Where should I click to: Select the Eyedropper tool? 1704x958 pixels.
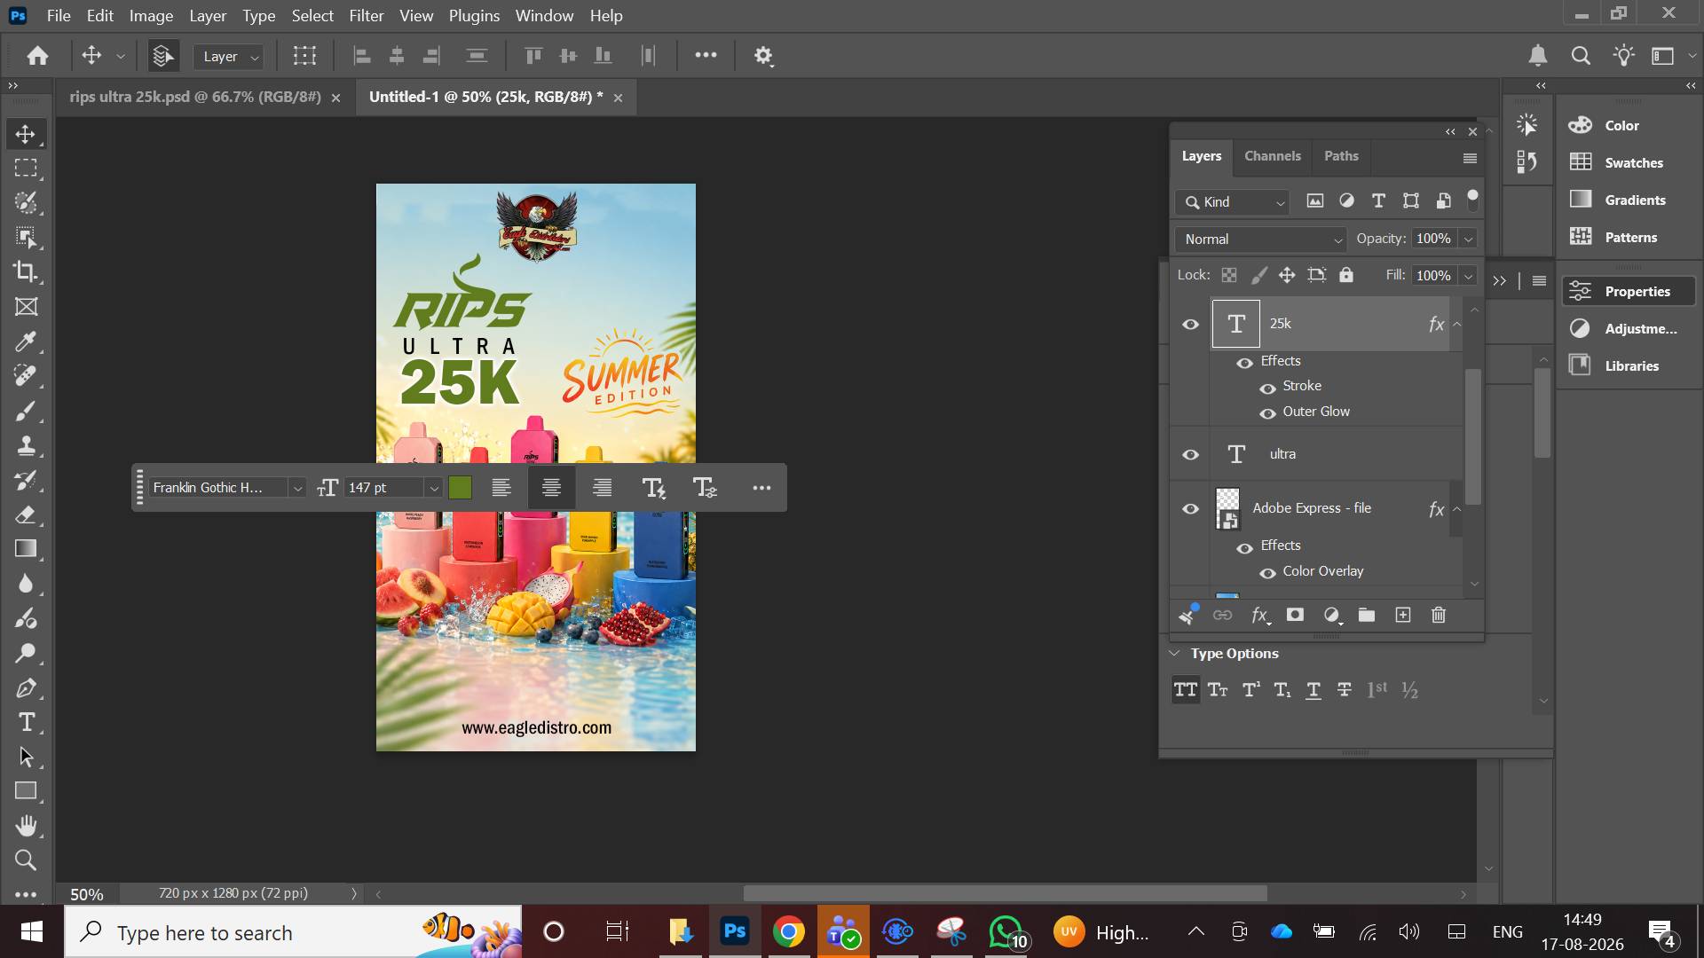26,342
